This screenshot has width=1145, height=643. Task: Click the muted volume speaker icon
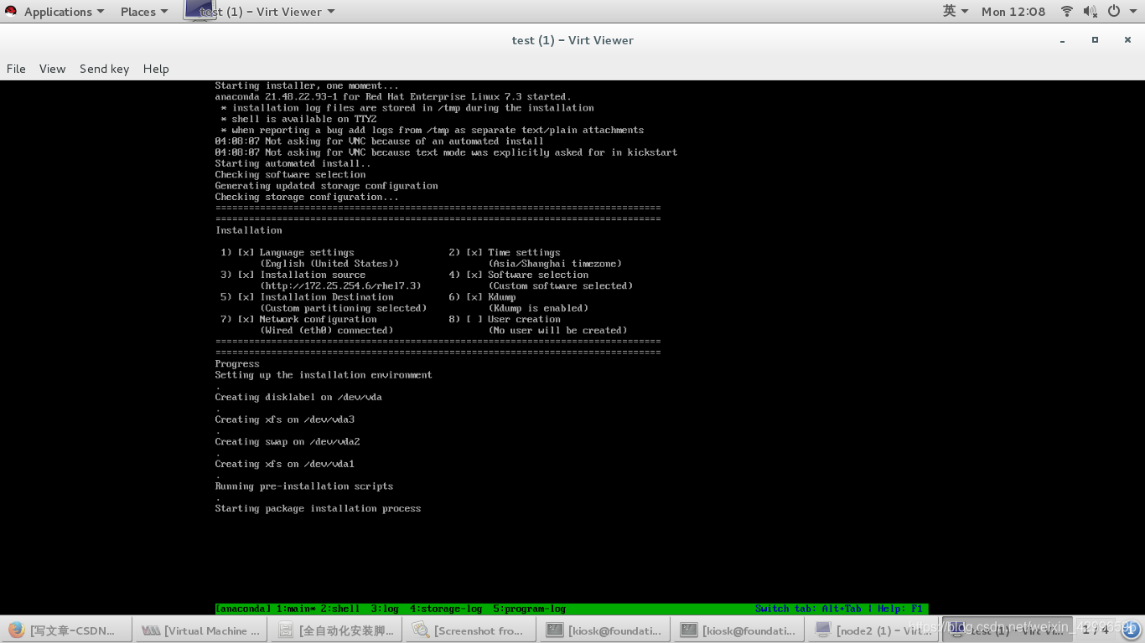click(x=1090, y=12)
